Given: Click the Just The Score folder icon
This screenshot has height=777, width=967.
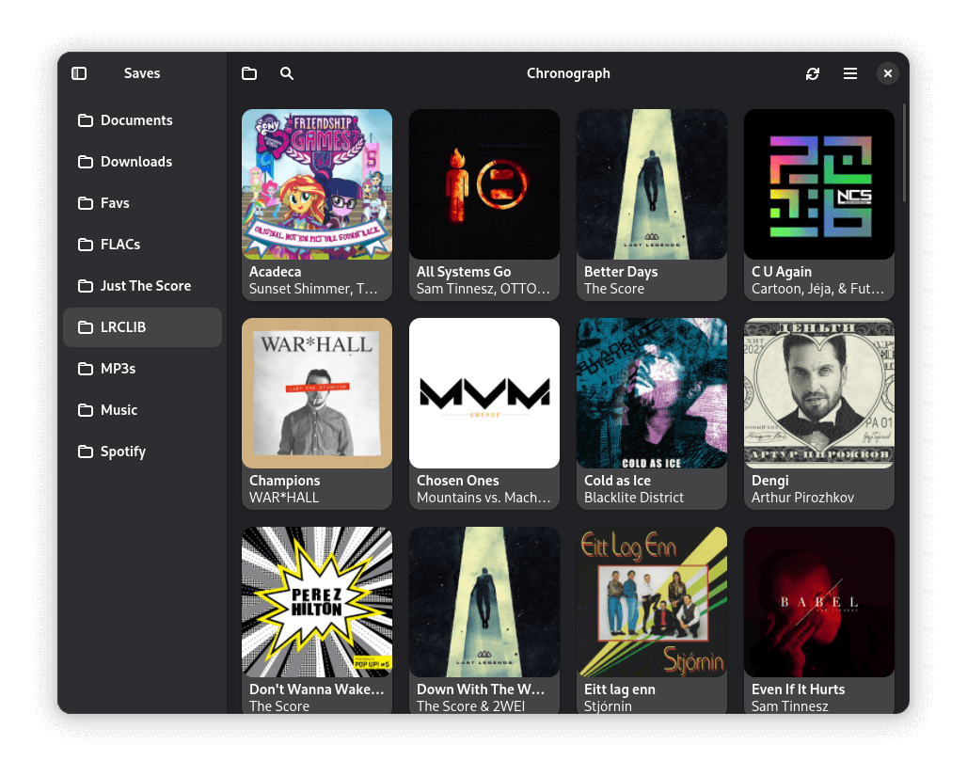Looking at the screenshot, I should 86,286.
